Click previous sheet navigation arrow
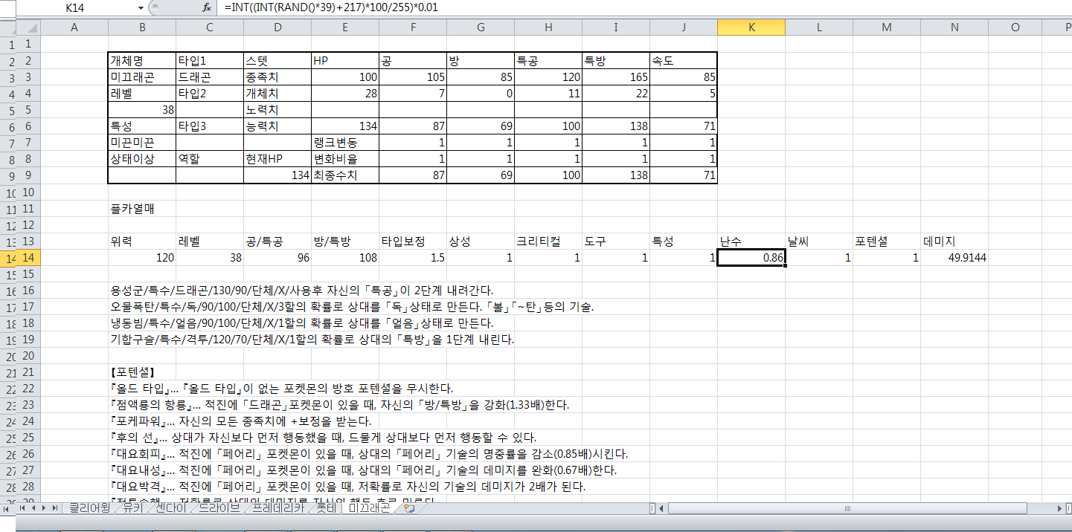The width and height of the screenshot is (1072, 532). click(x=33, y=508)
